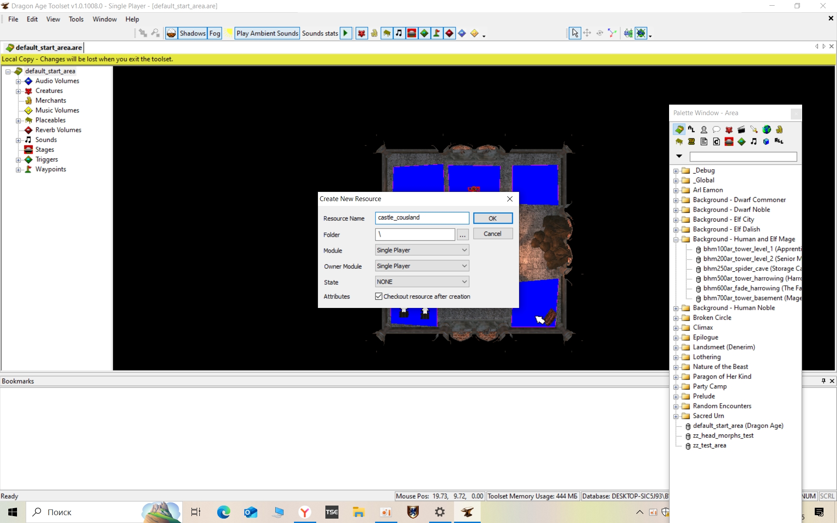Select the red Stage palette icon
Image resolution: width=837 pixels, height=523 pixels.
[729, 141]
